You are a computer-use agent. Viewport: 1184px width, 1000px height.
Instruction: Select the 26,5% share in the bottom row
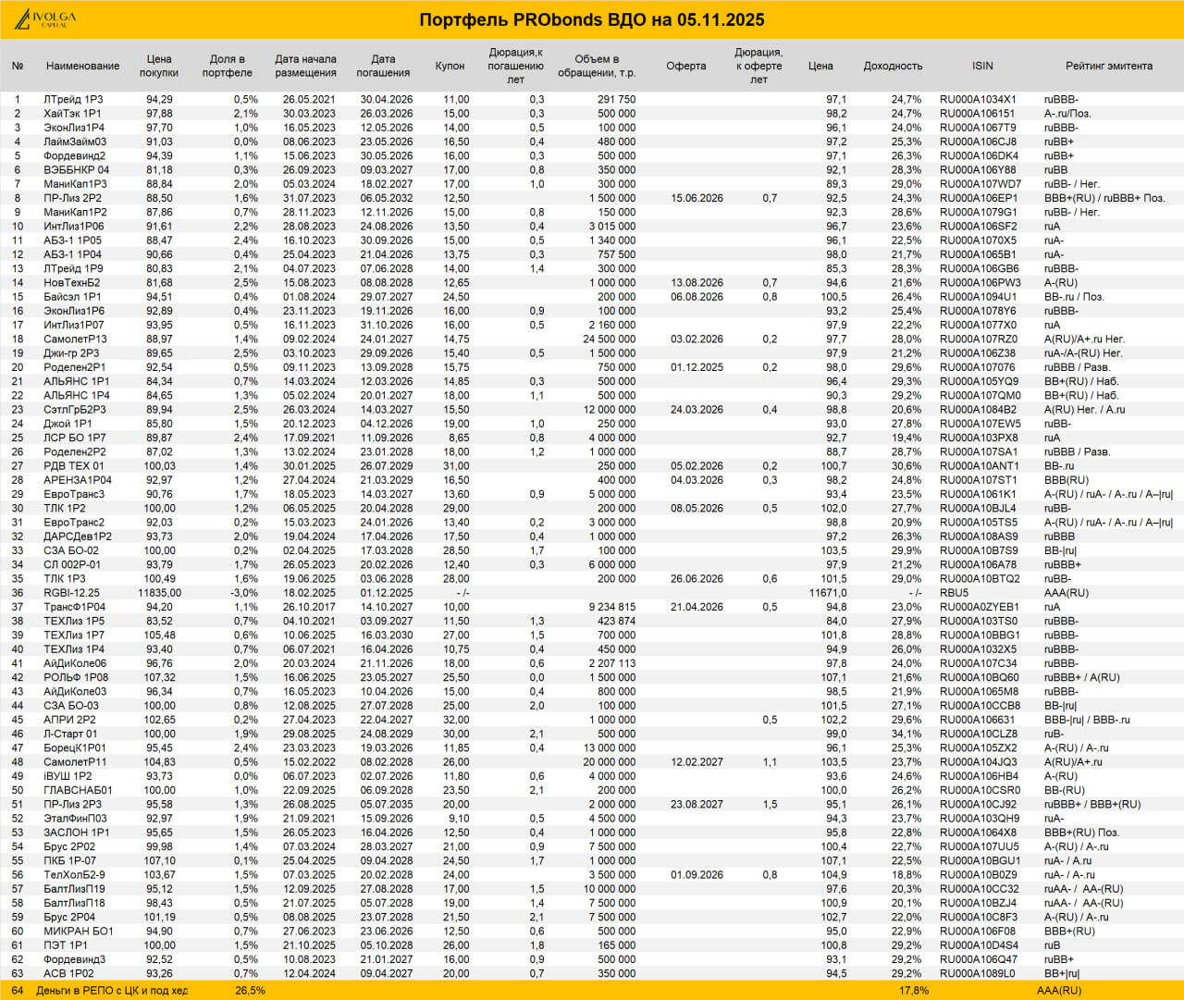coord(250,990)
